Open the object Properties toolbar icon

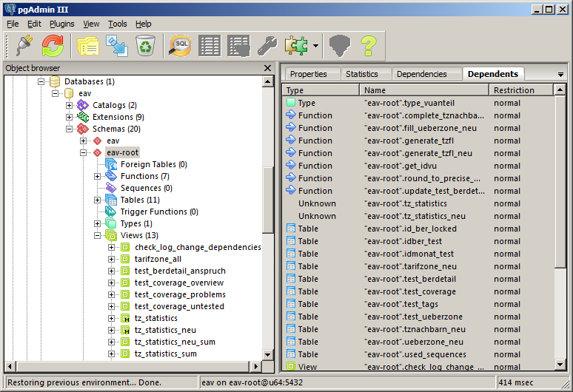click(x=88, y=46)
